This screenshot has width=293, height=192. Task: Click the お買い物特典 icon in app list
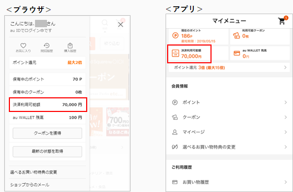coord(175,147)
